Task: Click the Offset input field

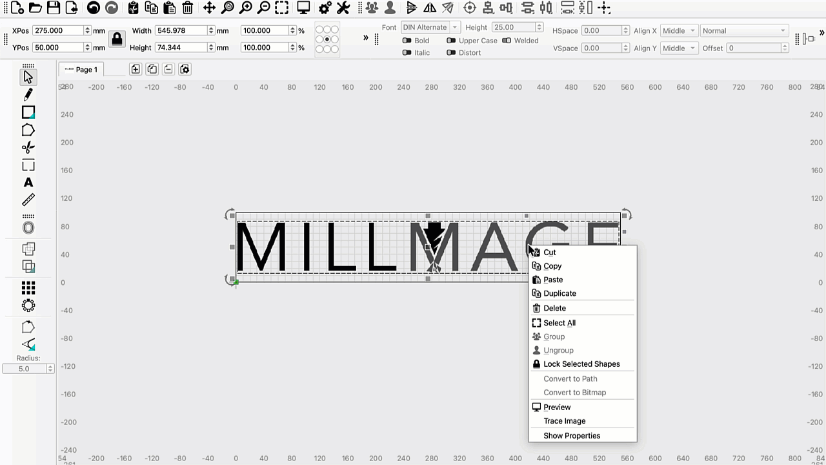Action: (754, 48)
